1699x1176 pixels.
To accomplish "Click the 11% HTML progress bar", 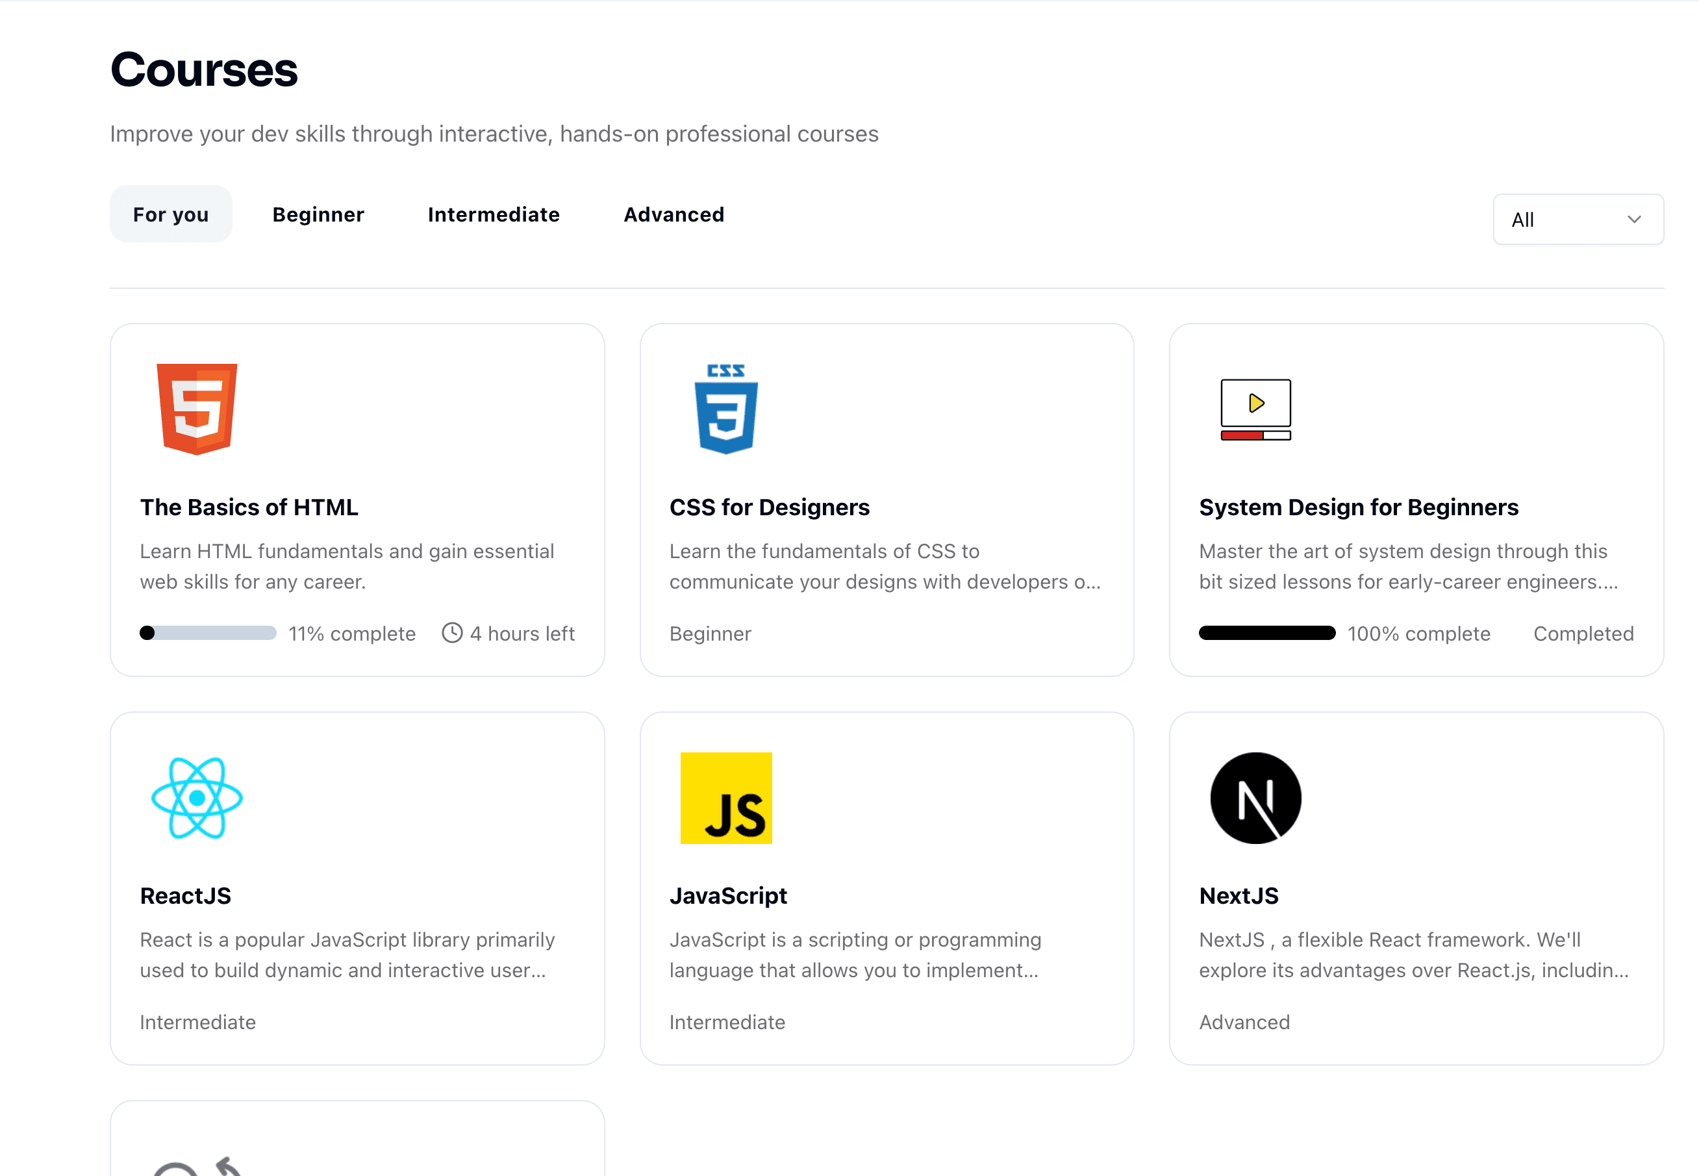I will pyautogui.click(x=208, y=633).
